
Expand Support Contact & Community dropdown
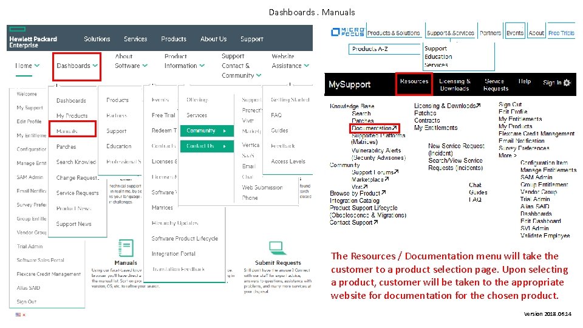point(241,66)
